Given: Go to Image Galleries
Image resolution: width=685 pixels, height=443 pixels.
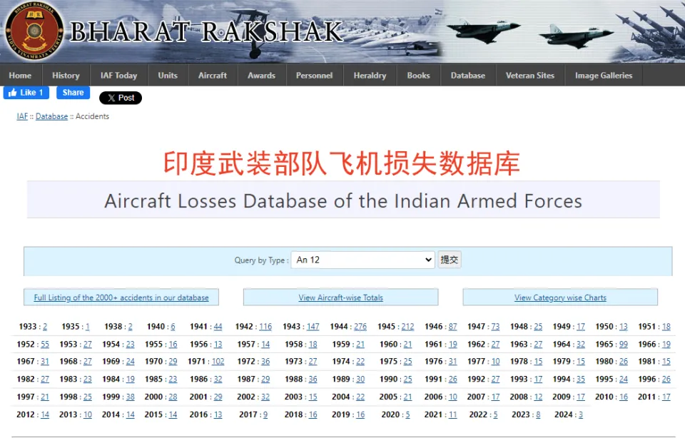Looking at the screenshot, I should [604, 75].
